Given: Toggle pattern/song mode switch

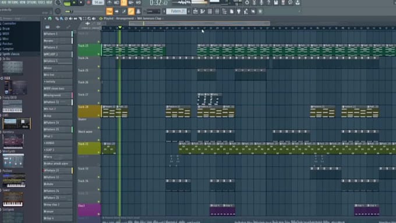Looking at the screenshot, I should tap(67, 2).
